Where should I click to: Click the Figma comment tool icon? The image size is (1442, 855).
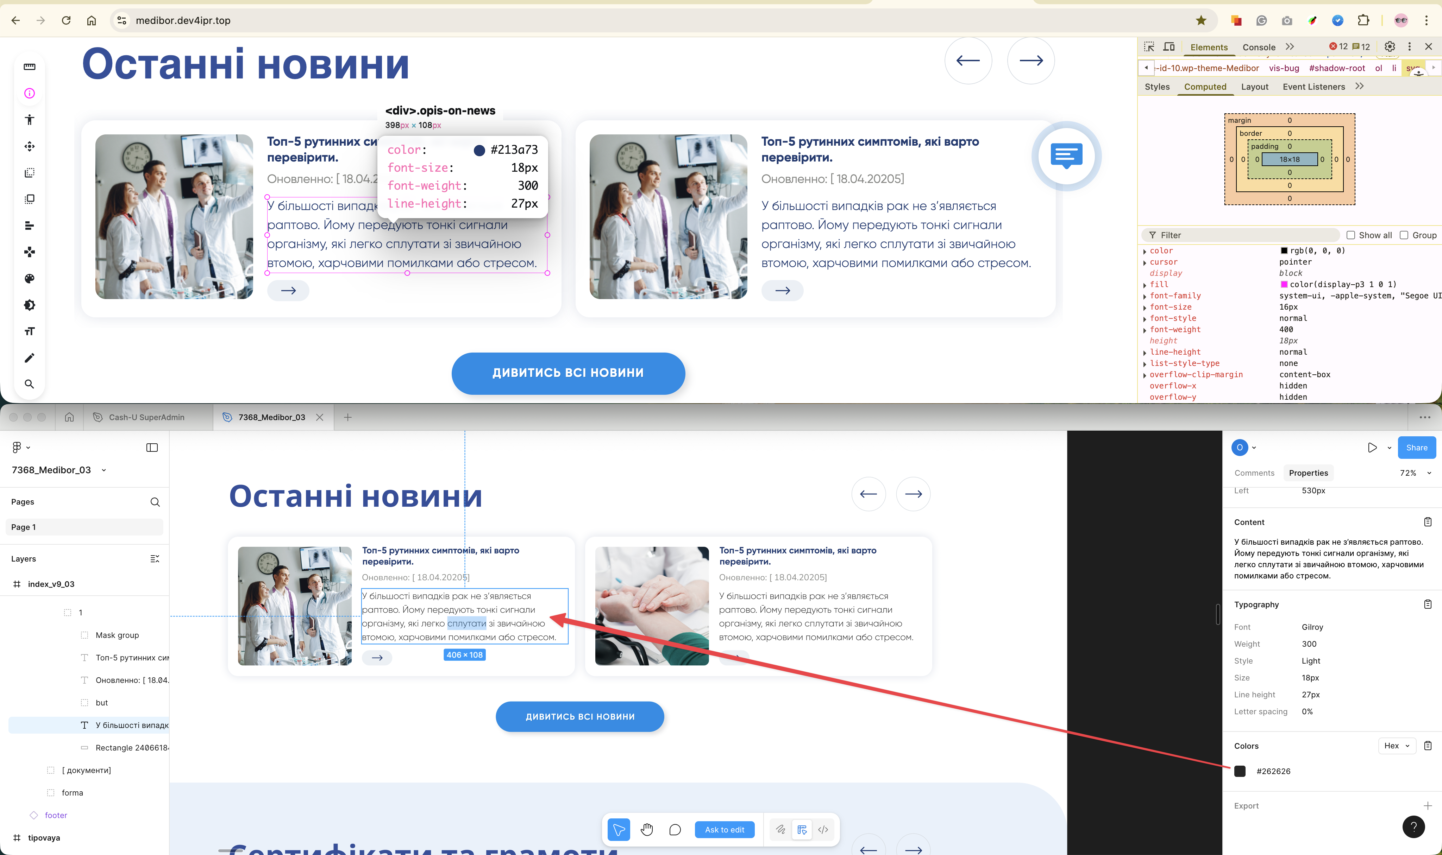[675, 830]
